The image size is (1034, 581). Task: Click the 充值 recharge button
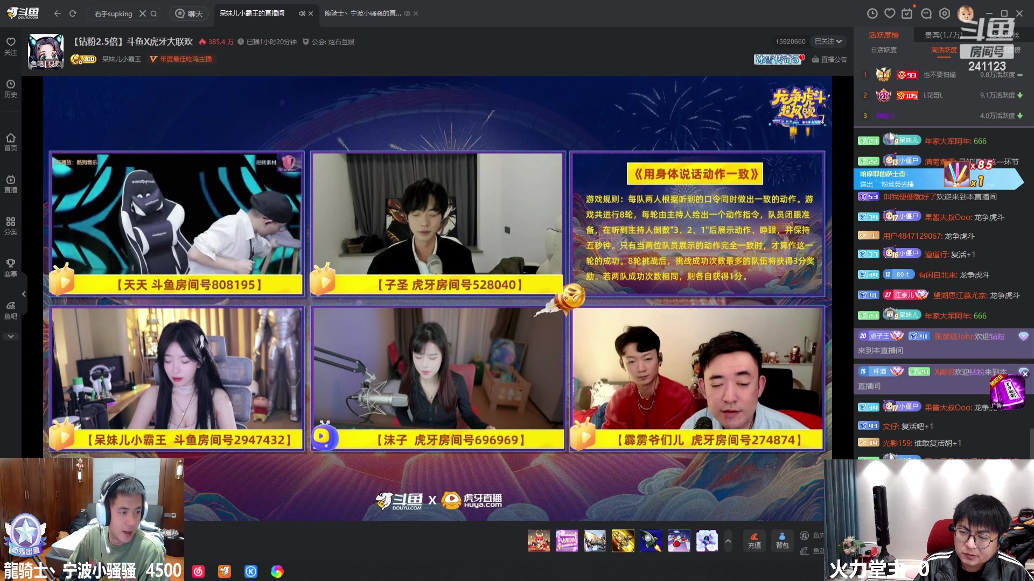pos(754,541)
